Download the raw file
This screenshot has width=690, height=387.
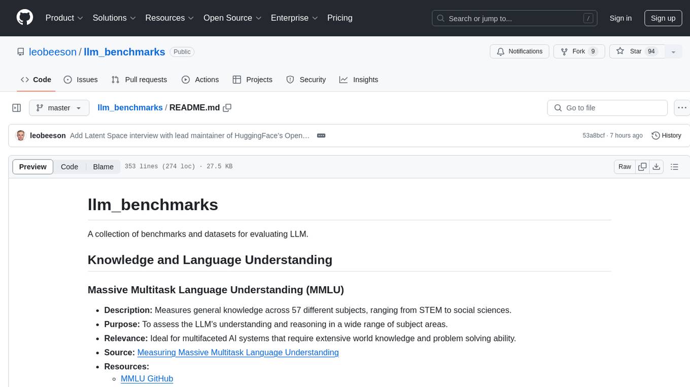[657, 167]
